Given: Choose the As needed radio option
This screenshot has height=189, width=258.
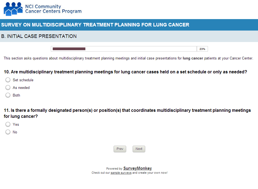Looking at the screenshot, I should click(x=8, y=88).
